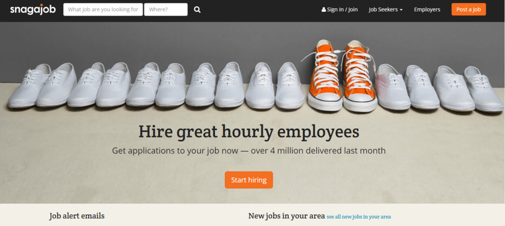Click the 'New jobs in your area' heading

[x=287, y=216]
